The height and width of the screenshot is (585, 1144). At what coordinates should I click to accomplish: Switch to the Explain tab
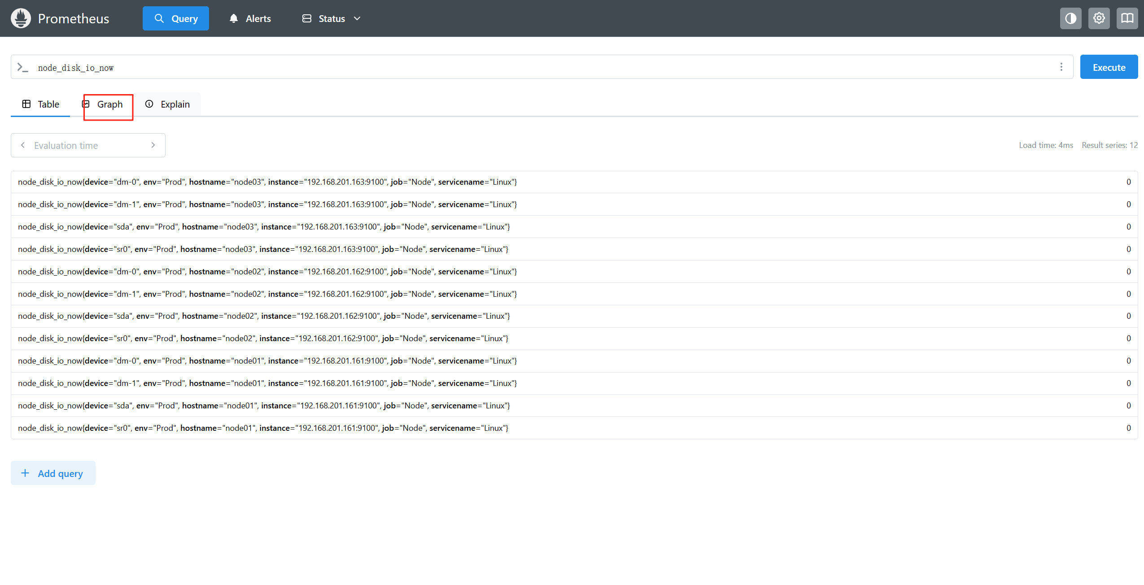pyautogui.click(x=175, y=104)
